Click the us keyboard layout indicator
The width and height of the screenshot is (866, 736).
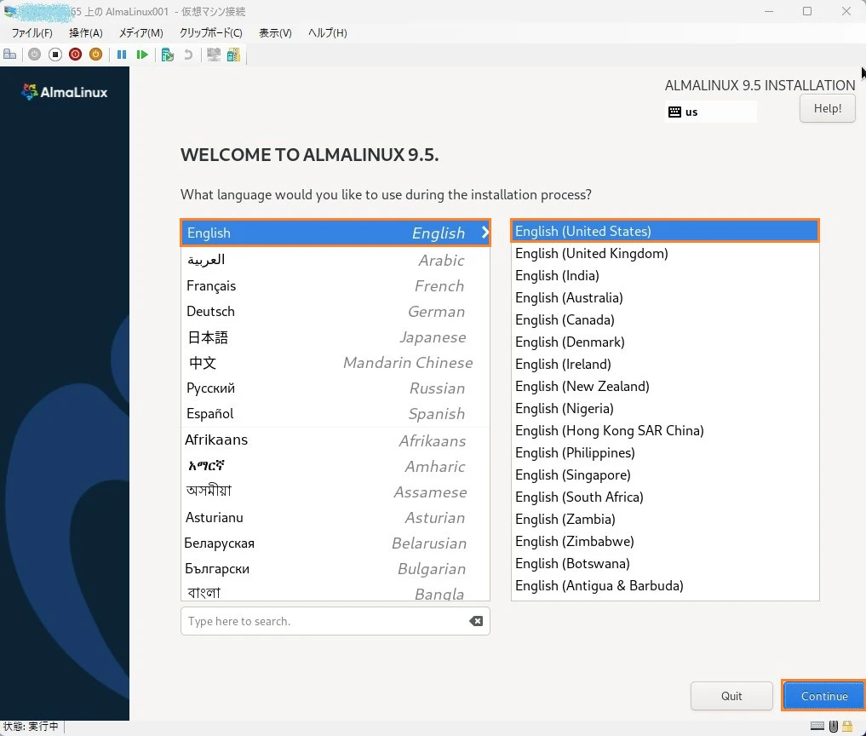[x=711, y=112]
